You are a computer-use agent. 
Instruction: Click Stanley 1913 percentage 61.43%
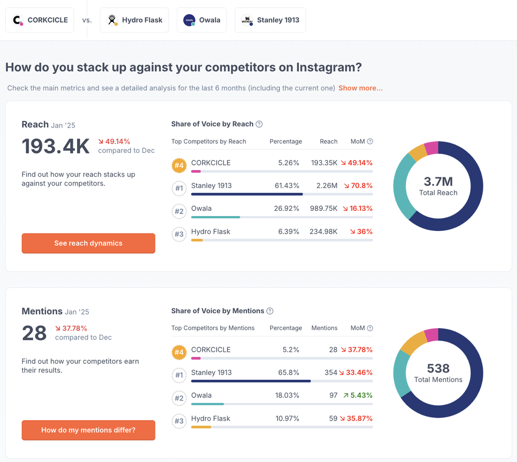tap(287, 186)
